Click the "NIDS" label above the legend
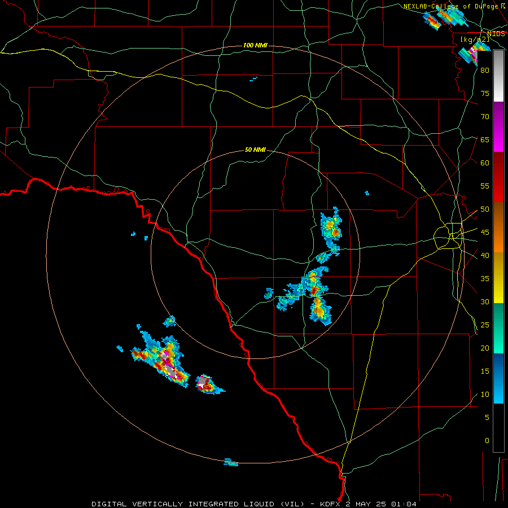The height and width of the screenshot is (508, 508). pos(496,34)
